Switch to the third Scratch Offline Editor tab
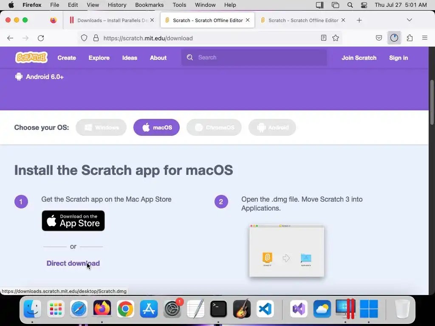The height and width of the screenshot is (326, 435). [x=303, y=20]
